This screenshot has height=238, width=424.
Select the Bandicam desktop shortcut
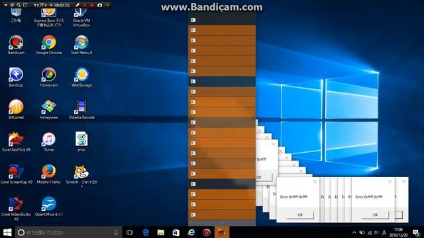pyautogui.click(x=16, y=45)
